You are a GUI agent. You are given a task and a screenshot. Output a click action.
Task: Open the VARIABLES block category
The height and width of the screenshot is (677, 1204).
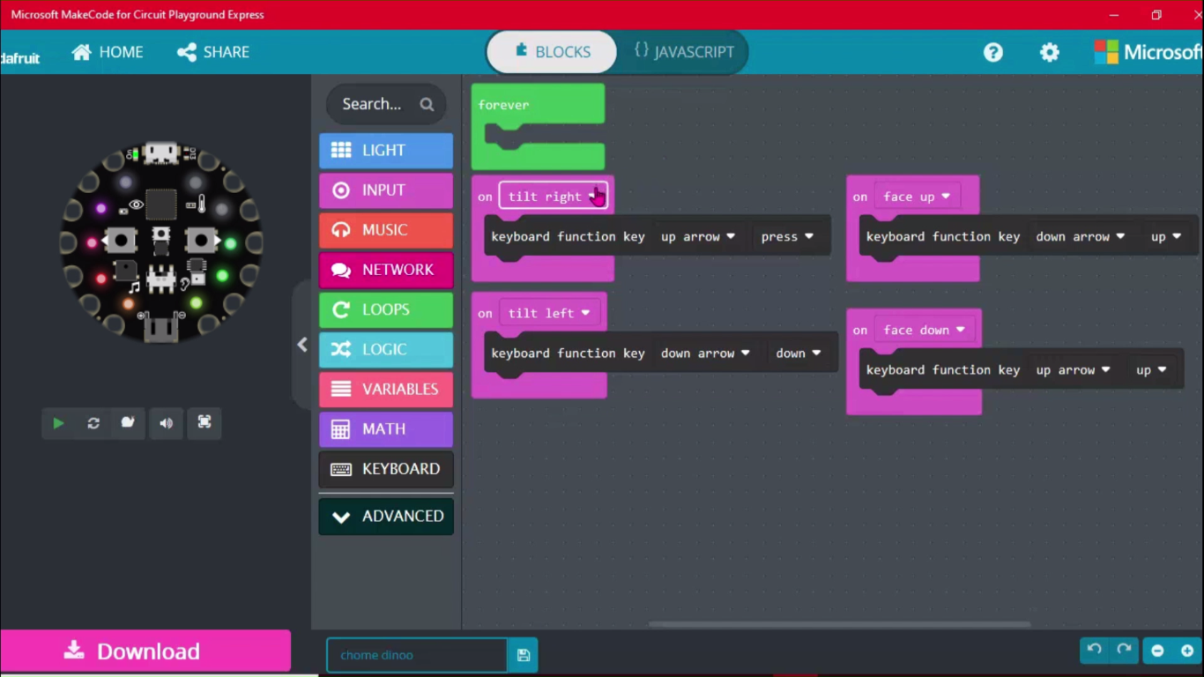386,389
